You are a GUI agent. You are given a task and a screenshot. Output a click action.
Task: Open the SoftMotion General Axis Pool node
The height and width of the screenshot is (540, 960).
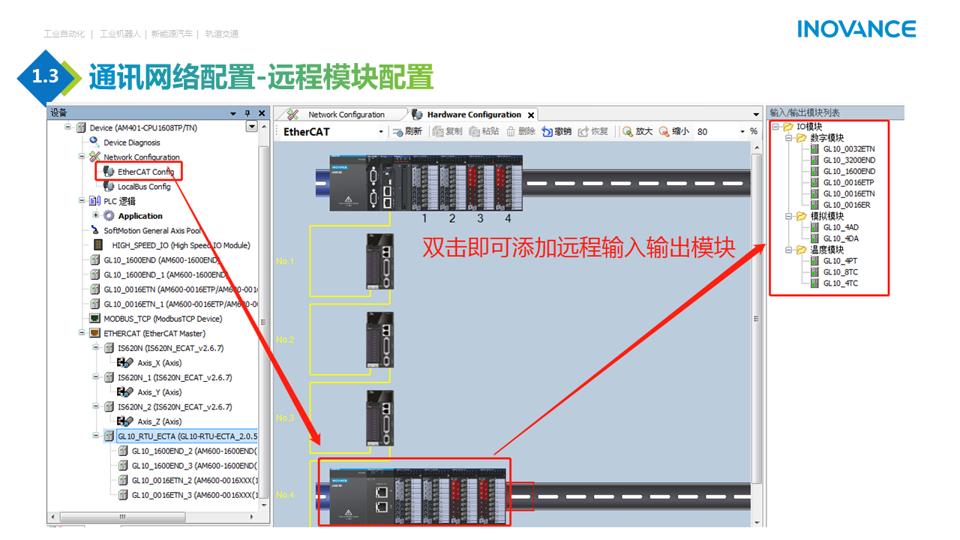point(152,230)
